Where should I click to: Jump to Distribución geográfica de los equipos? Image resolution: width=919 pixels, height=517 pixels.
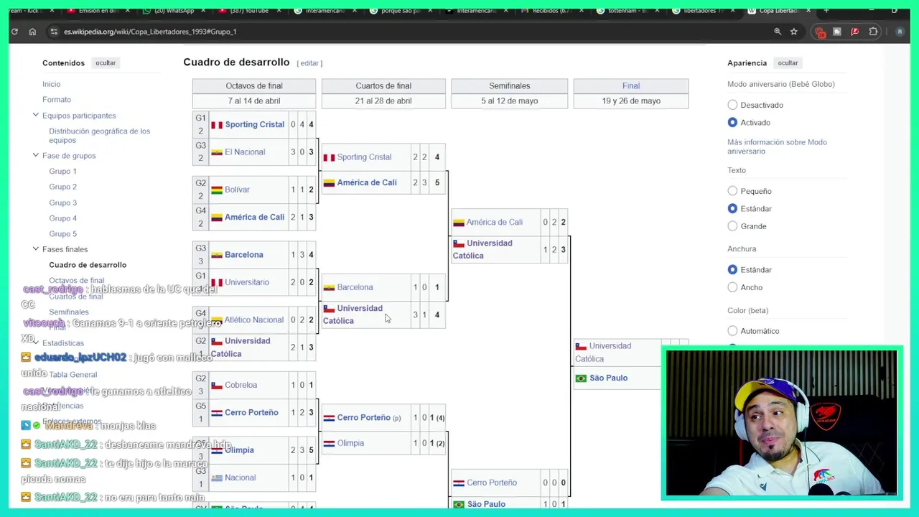click(x=99, y=136)
